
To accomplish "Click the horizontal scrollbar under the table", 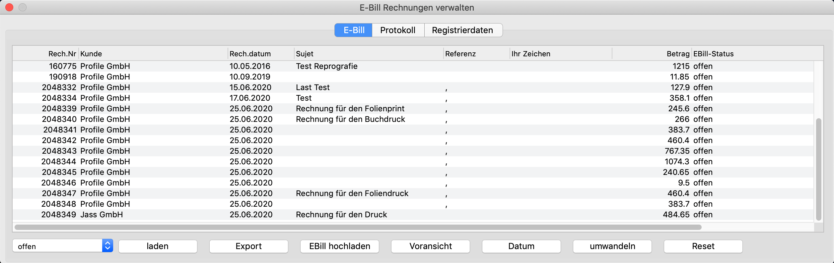I will point(358,227).
